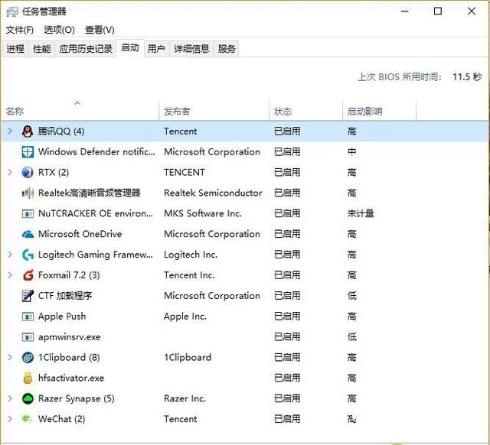
Task: Click the 腾讯QQ penguin icon
Action: 28,132
